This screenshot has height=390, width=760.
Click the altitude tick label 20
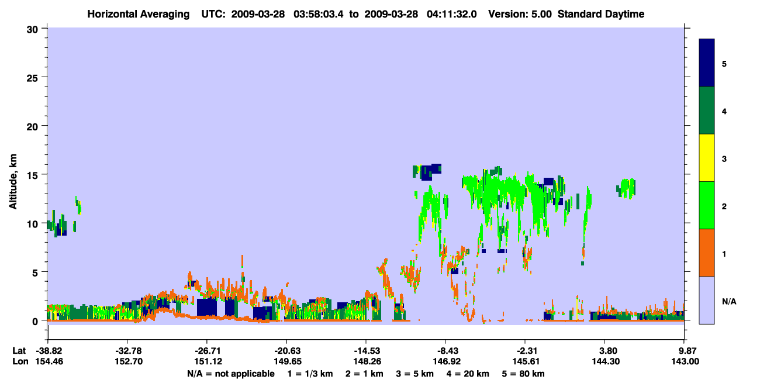(34, 126)
